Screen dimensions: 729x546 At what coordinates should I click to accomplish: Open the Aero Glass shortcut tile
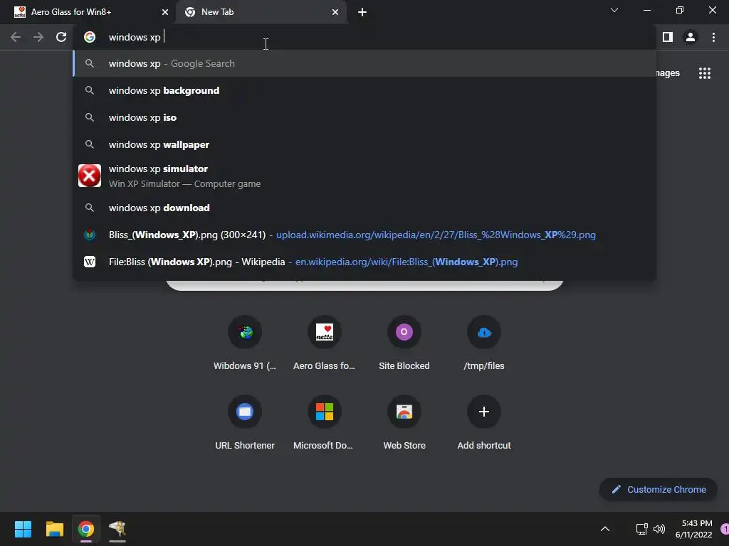[x=324, y=343]
